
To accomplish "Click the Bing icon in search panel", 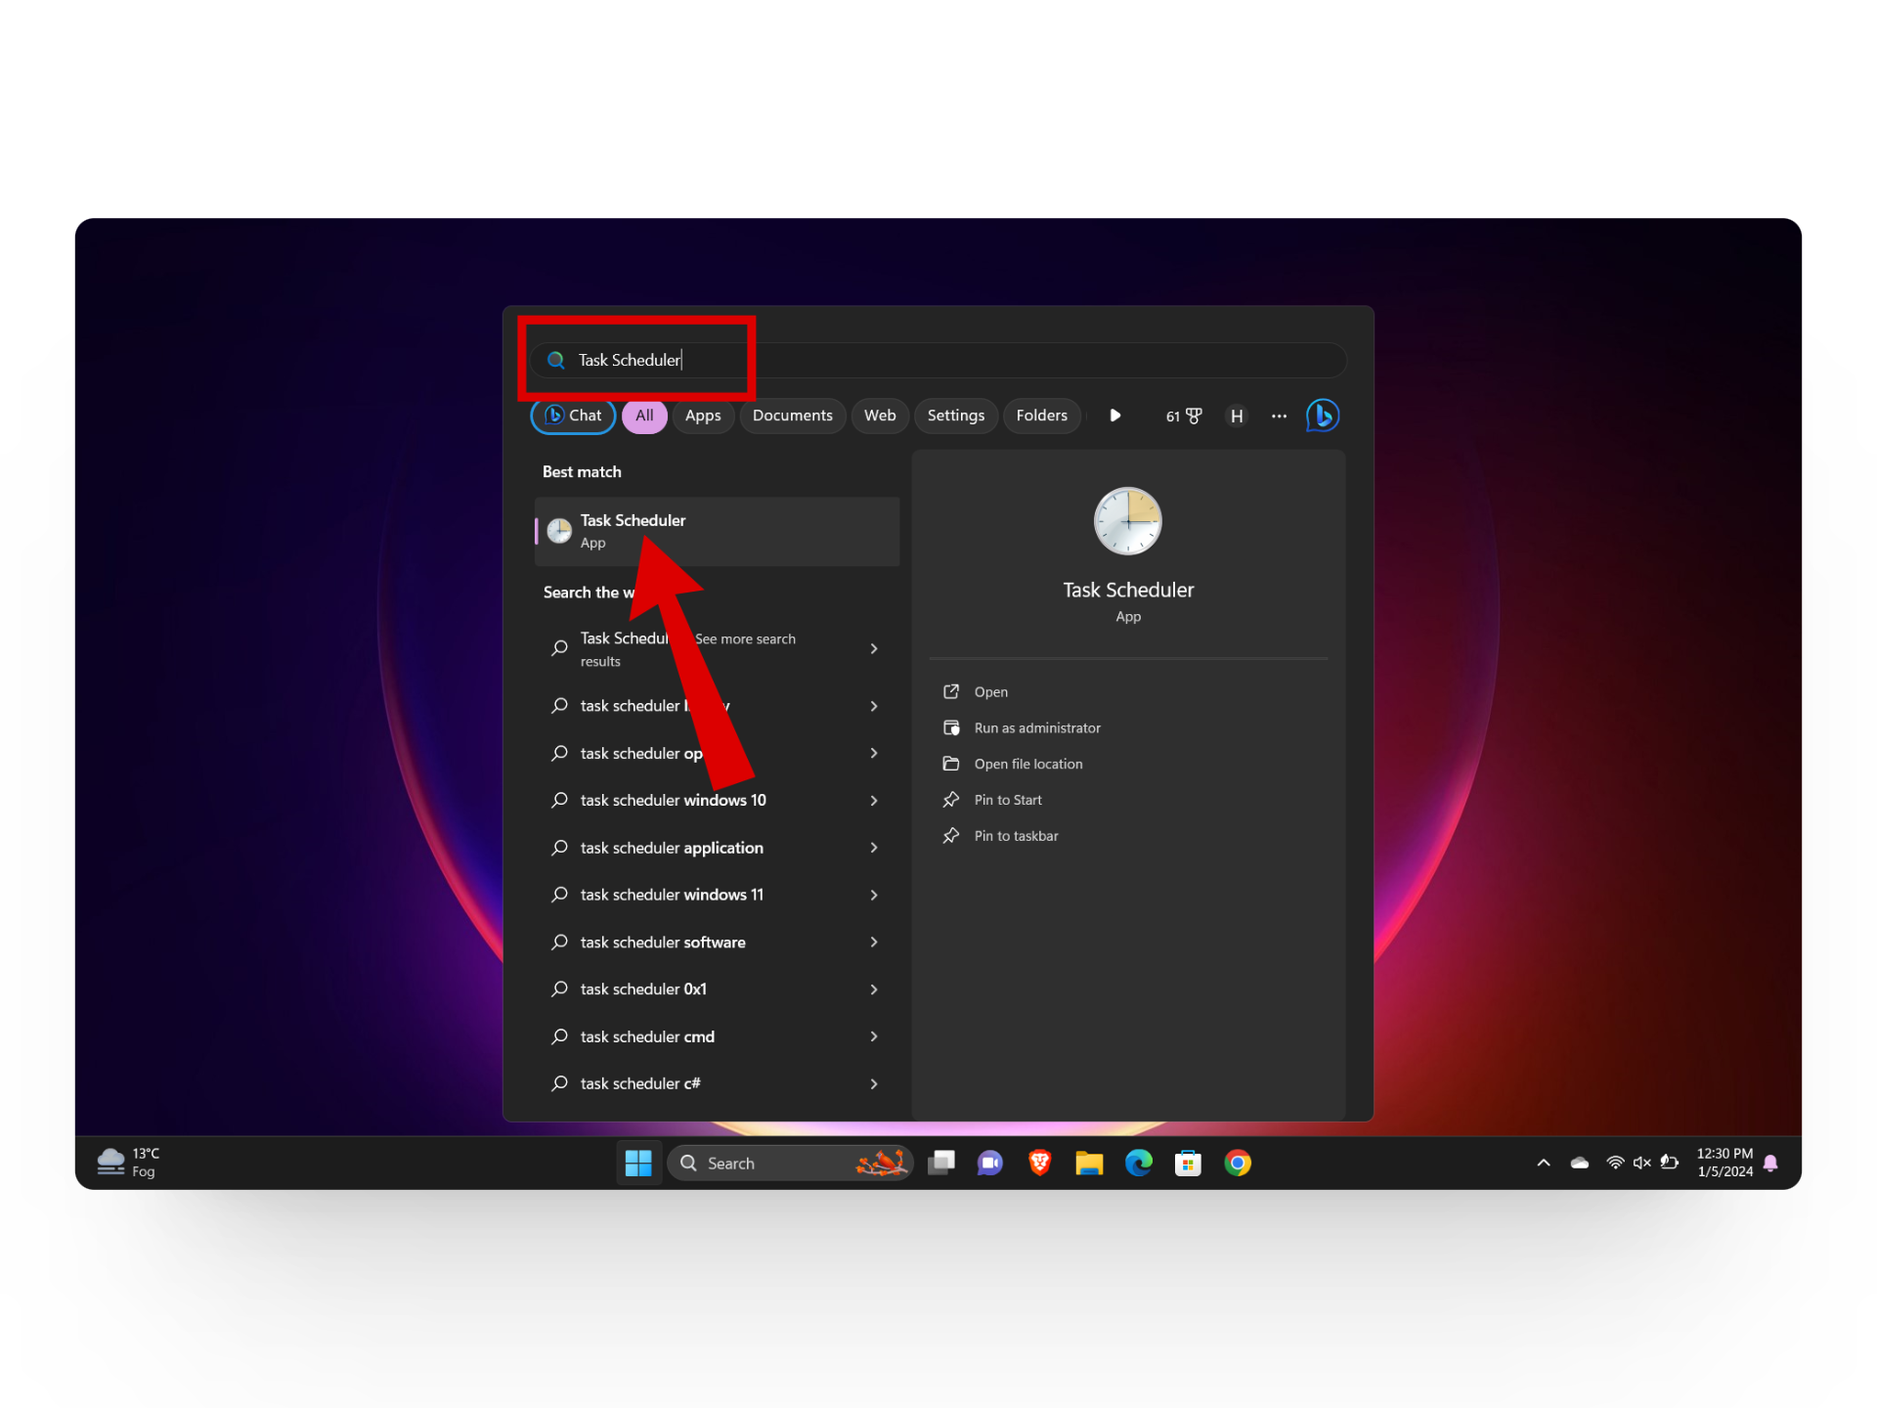I will click(1322, 416).
